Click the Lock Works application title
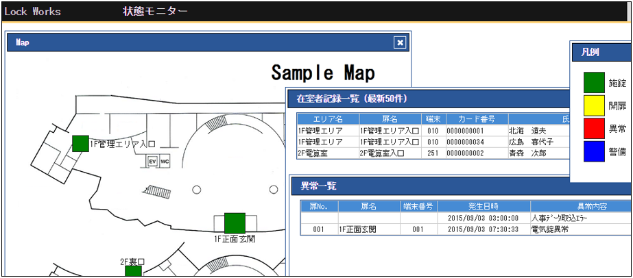This screenshot has width=633, height=278. [x=32, y=11]
